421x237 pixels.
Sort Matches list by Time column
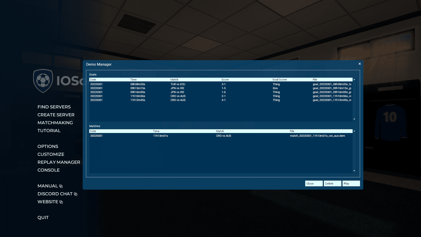183,131
